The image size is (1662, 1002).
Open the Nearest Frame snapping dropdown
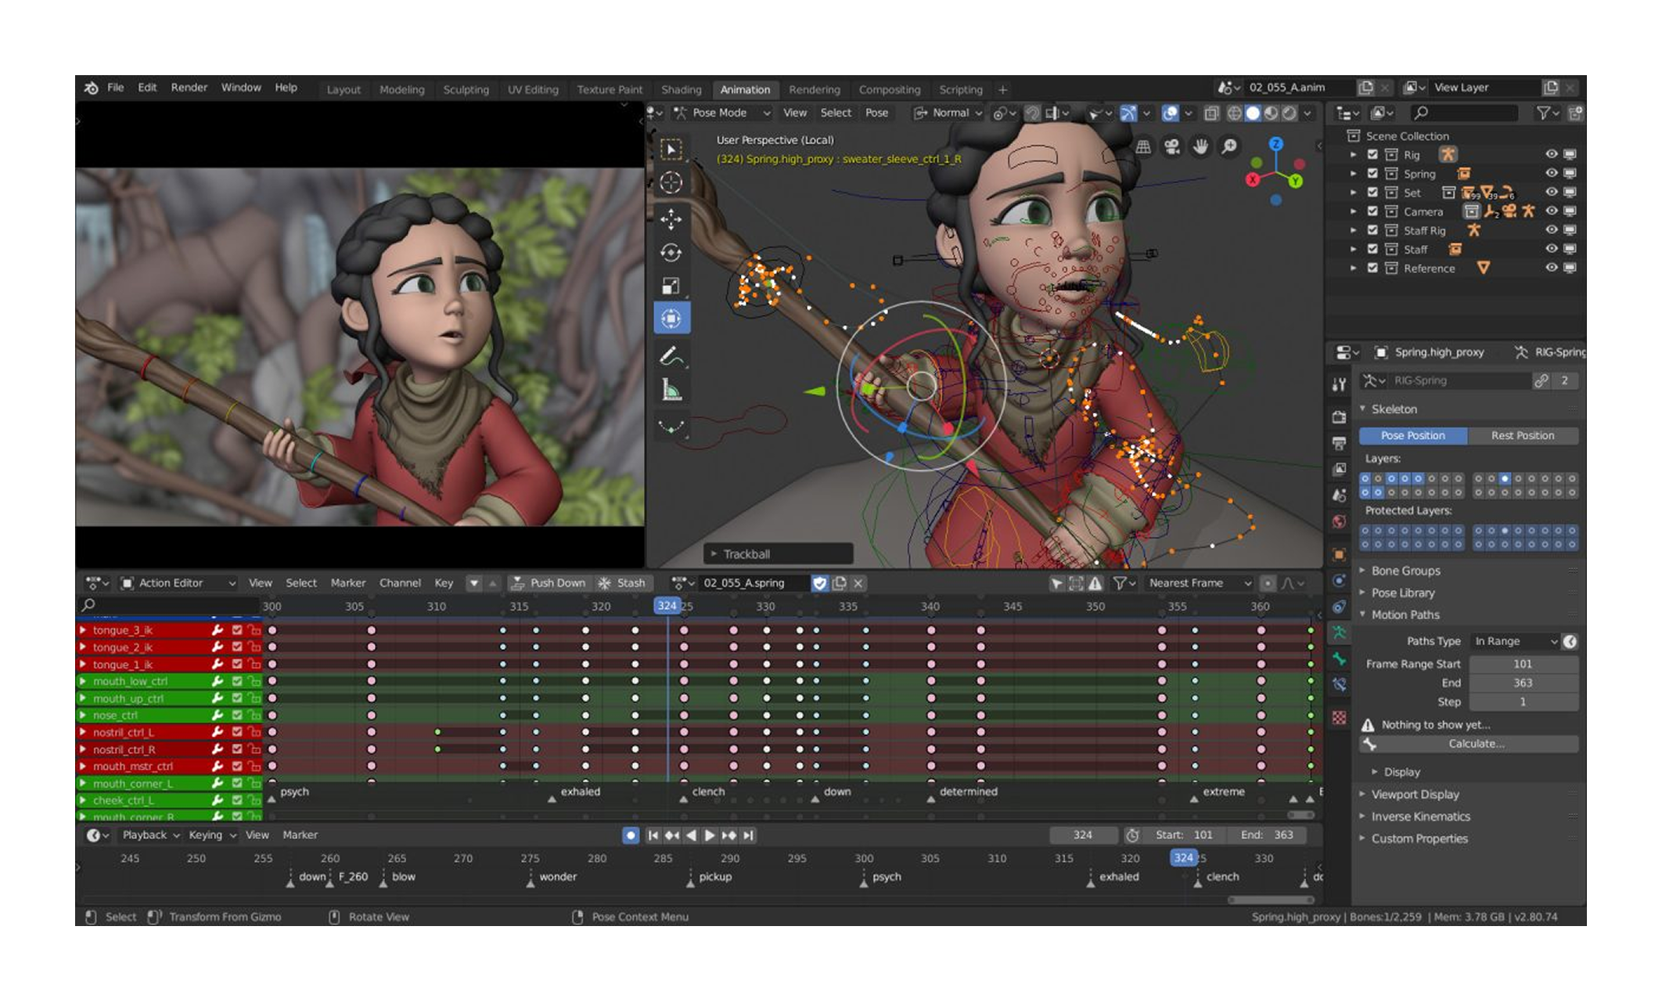[x=1198, y=583]
